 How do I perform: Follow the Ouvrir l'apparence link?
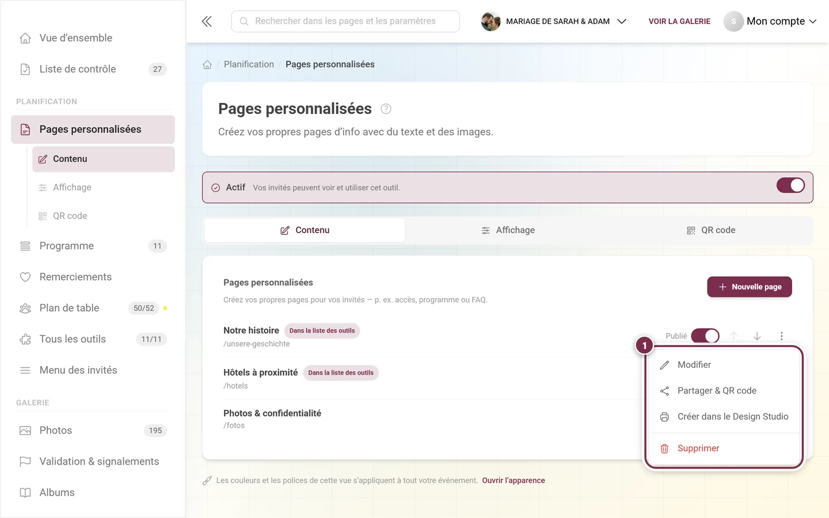pyautogui.click(x=514, y=481)
